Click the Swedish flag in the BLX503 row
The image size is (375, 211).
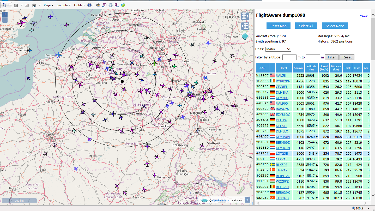[x=272, y=165]
